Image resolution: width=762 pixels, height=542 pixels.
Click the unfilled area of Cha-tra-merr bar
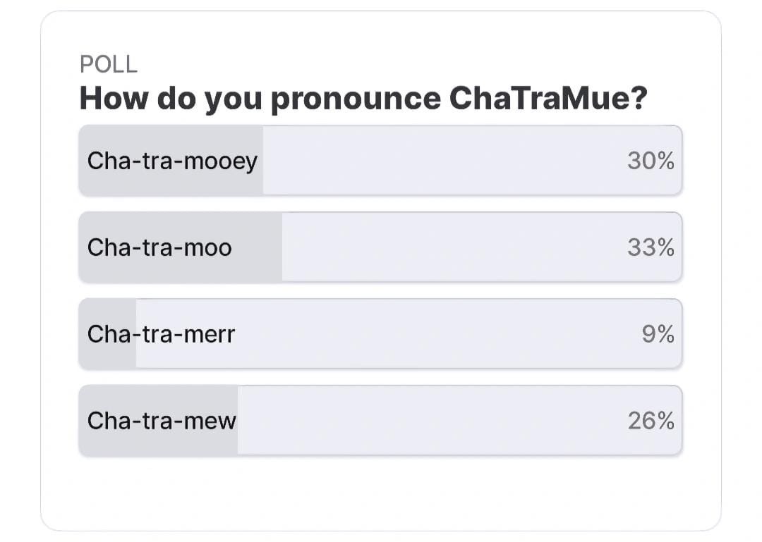[409, 333]
